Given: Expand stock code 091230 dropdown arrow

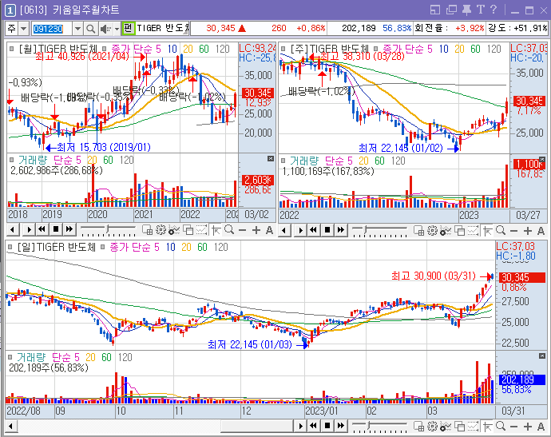Looking at the screenshot, I should coord(77,29).
